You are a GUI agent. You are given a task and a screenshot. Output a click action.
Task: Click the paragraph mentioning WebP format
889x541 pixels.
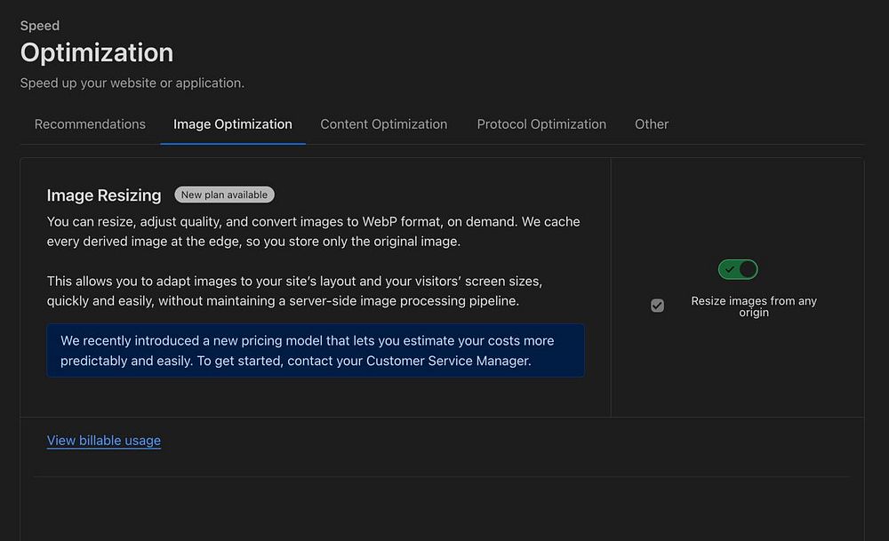[x=313, y=231]
